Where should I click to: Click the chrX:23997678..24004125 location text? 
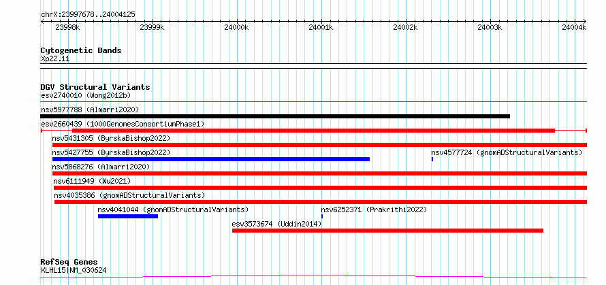[x=88, y=15]
